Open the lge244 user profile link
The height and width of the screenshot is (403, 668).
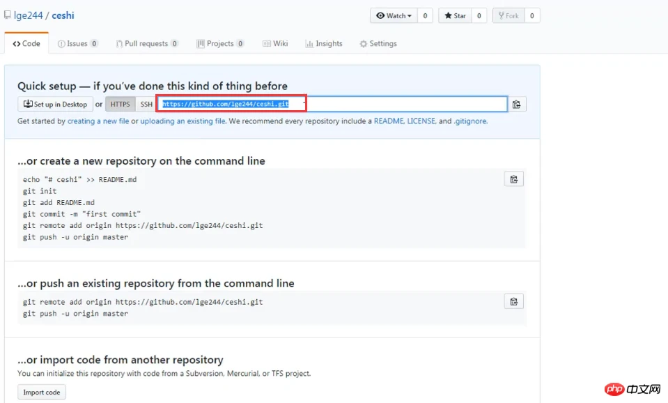click(x=28, y=15)
